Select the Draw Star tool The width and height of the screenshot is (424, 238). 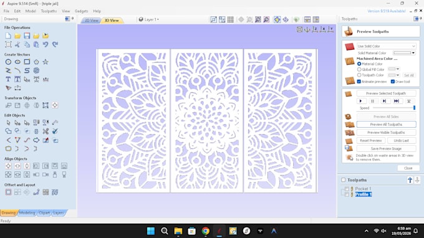(46, 62)
